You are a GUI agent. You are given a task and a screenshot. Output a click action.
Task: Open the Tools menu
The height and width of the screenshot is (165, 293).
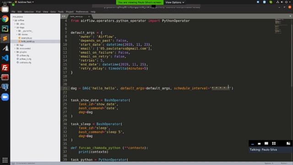(x=61, y=11)
